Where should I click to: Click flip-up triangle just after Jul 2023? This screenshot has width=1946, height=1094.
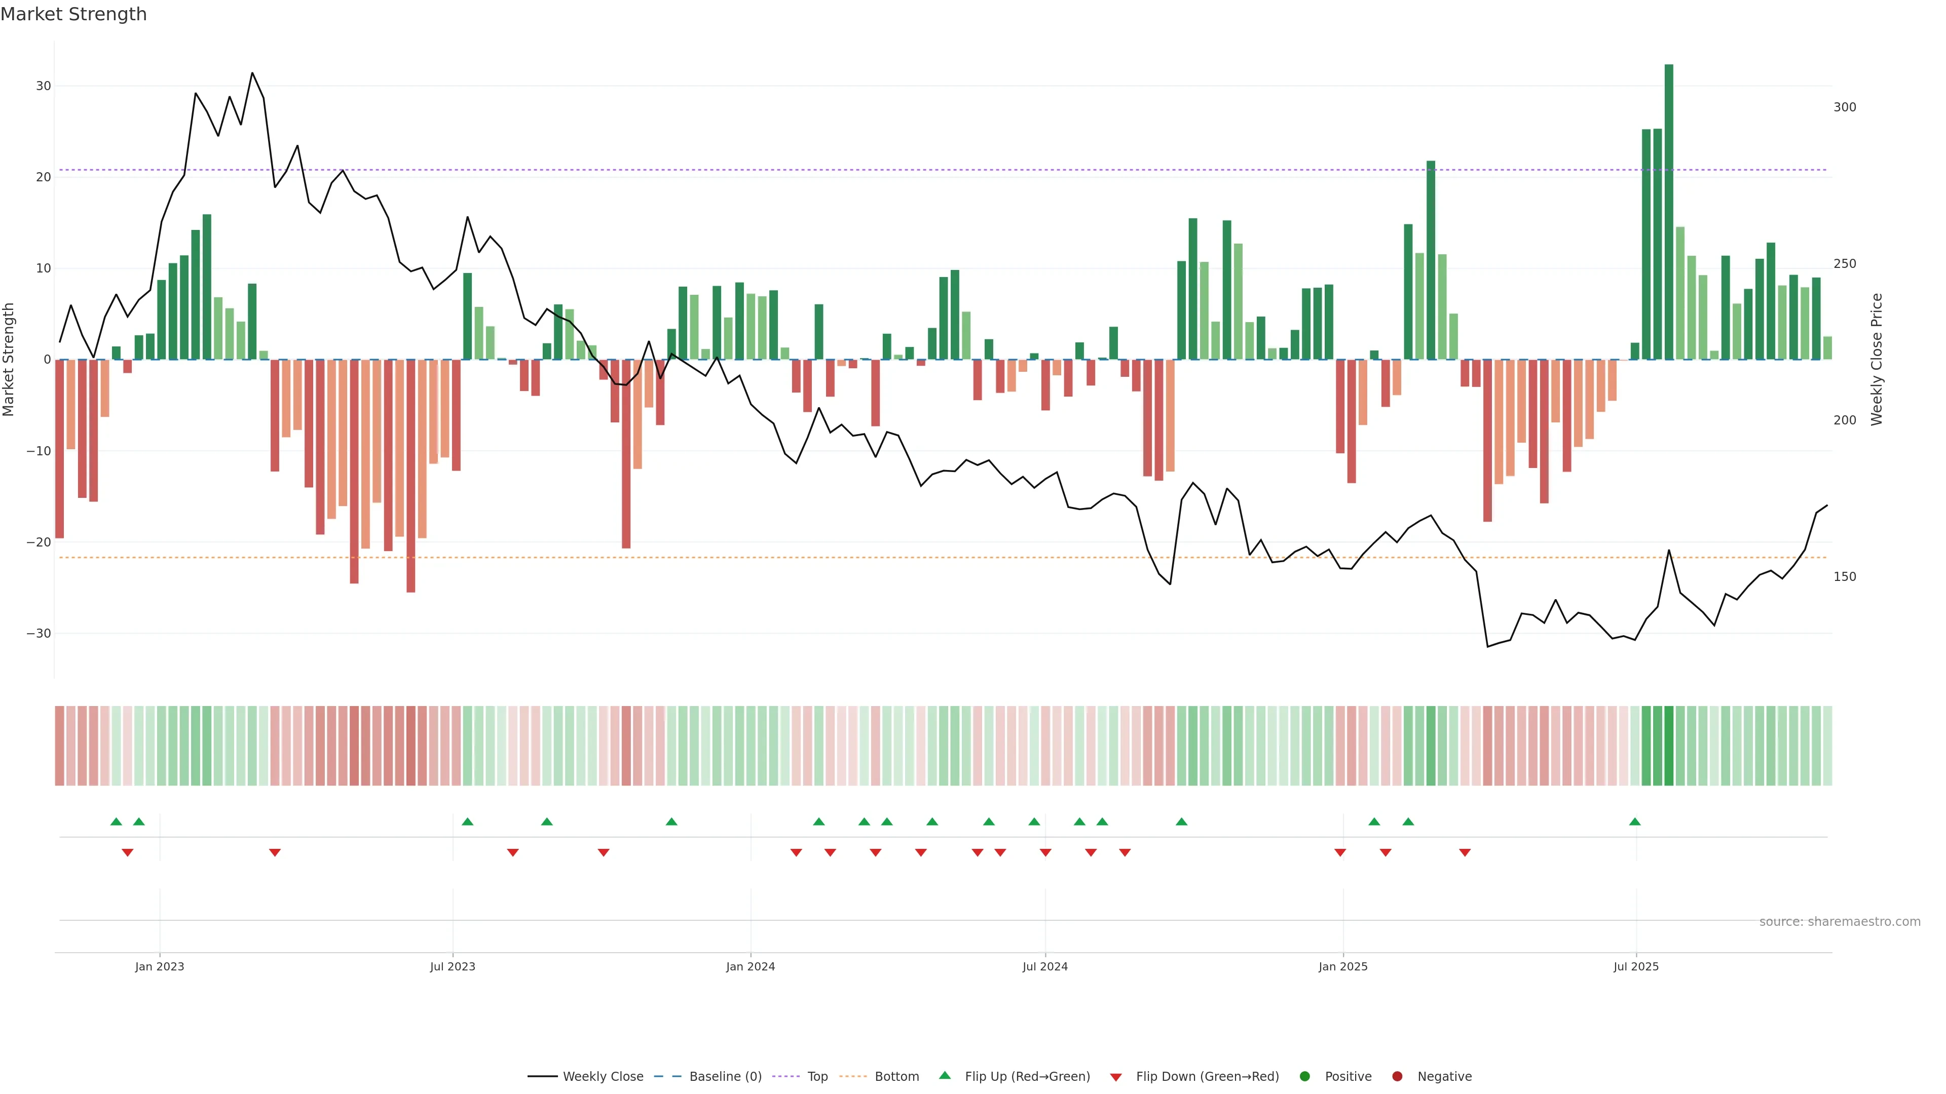(468, 822)
